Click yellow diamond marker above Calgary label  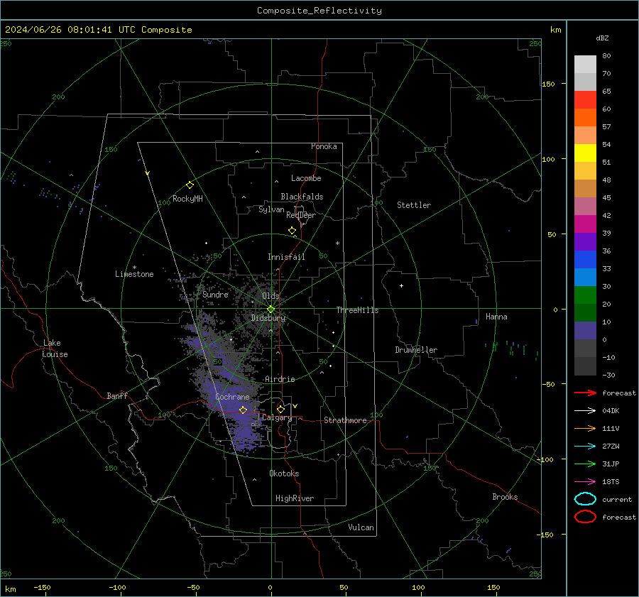[x=280, y=409]
